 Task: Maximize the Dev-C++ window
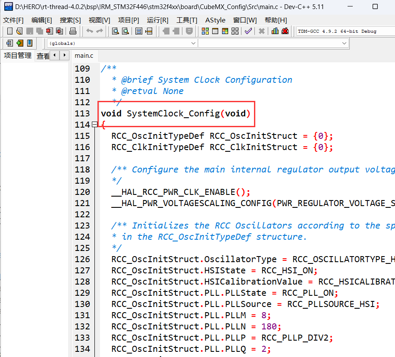click(x=375, y=6)
